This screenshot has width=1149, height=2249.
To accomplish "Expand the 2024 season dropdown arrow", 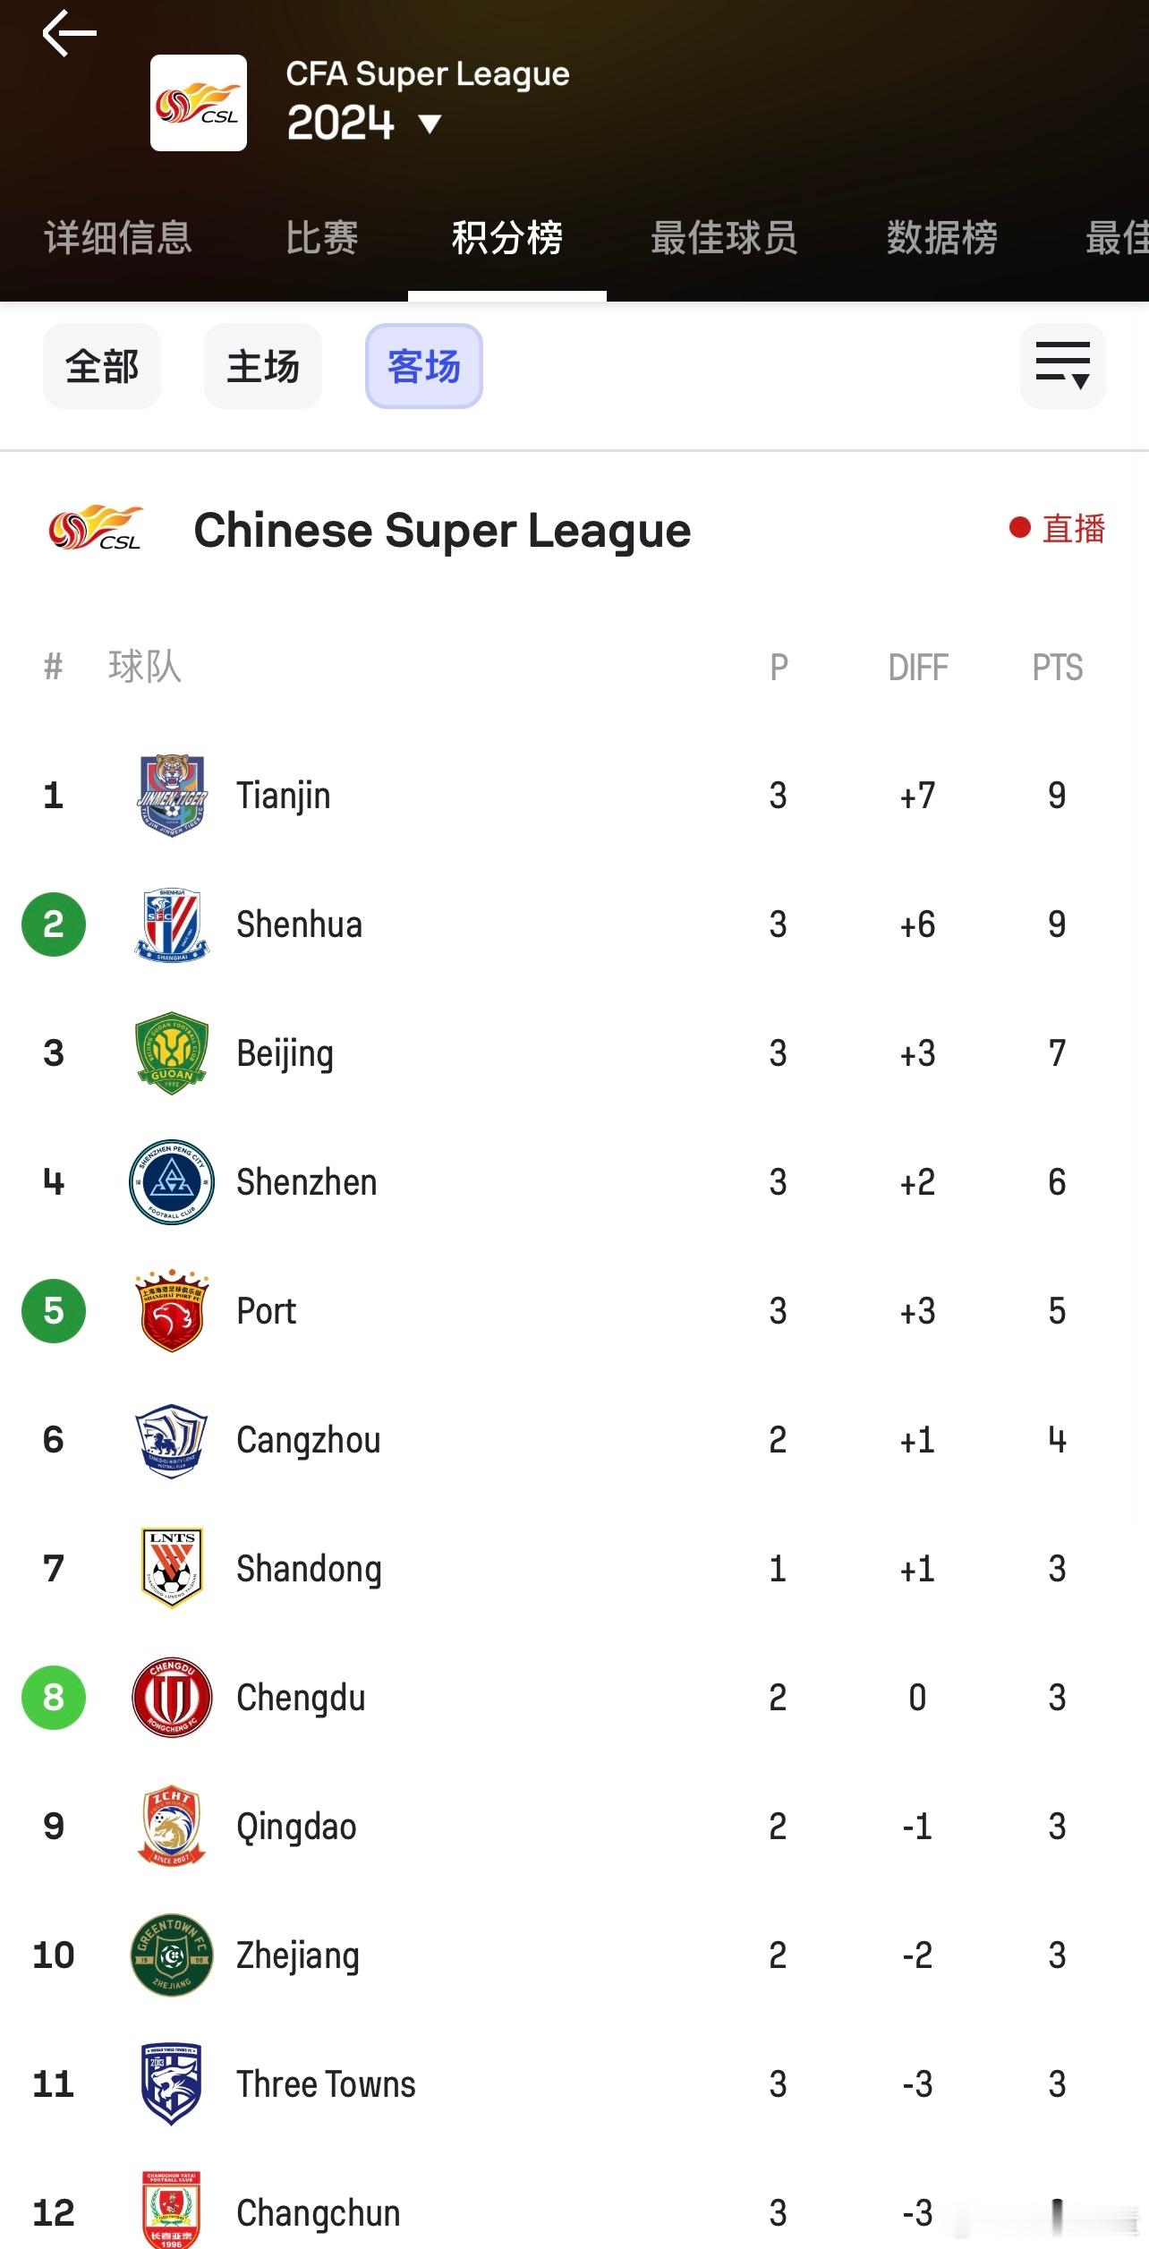I will tap(430, 124).
